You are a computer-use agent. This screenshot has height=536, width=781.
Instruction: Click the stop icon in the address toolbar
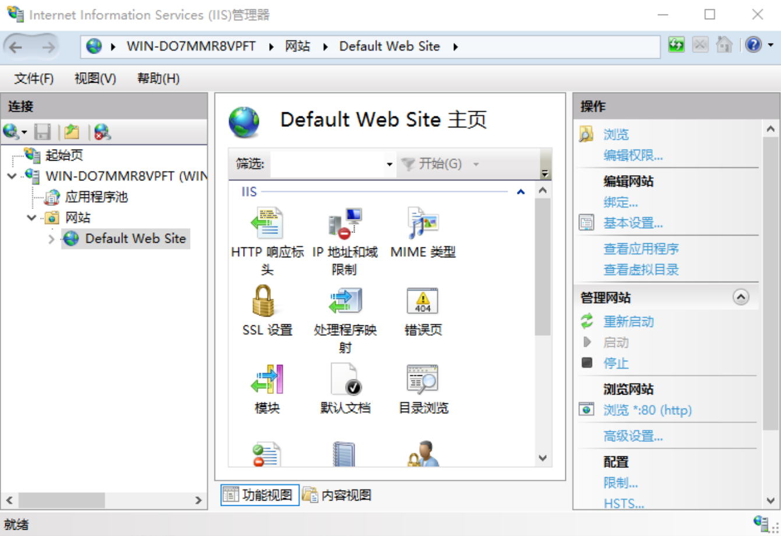point(700,45)
